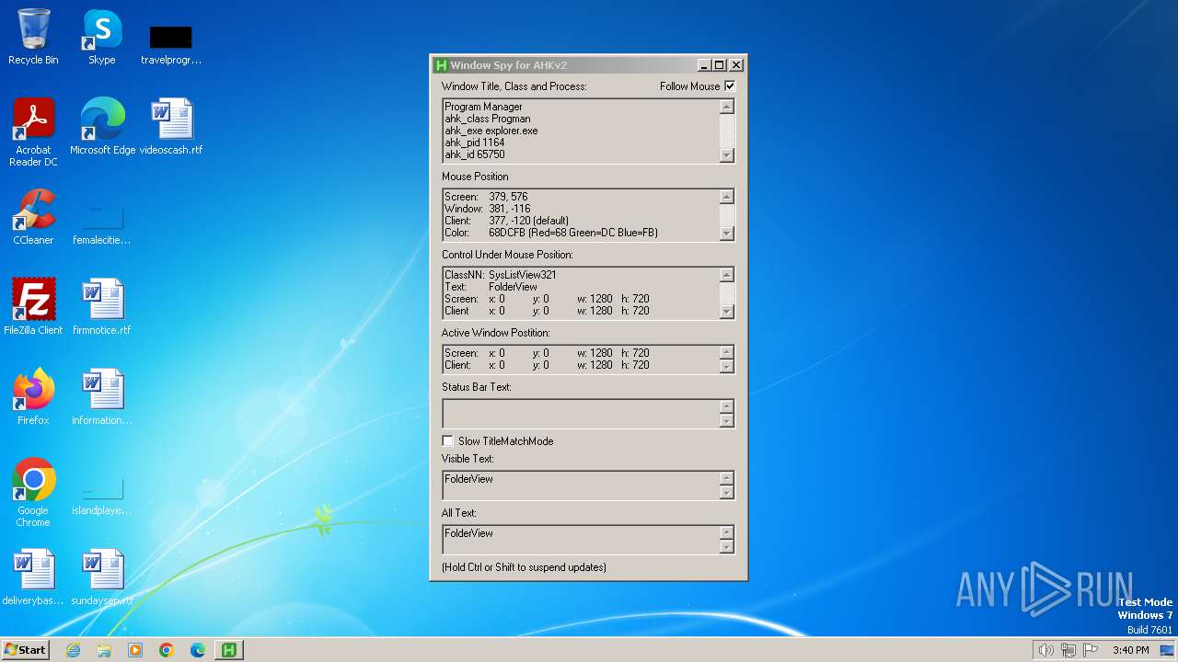The height and width of the screenshot is (662, 1178).
Task: Click the "ahk_pid 1164" text line
Action: [475, 143]
